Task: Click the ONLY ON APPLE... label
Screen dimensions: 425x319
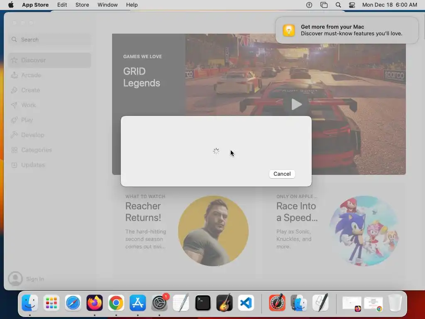Action: [x=297, y=196]
